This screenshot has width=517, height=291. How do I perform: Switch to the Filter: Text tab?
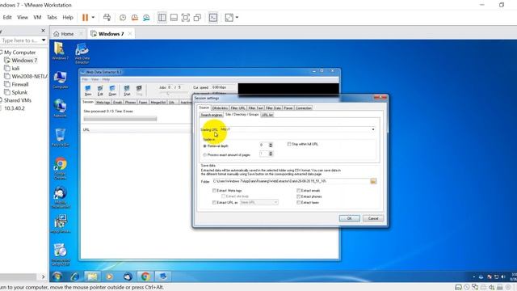coord(255,108)
